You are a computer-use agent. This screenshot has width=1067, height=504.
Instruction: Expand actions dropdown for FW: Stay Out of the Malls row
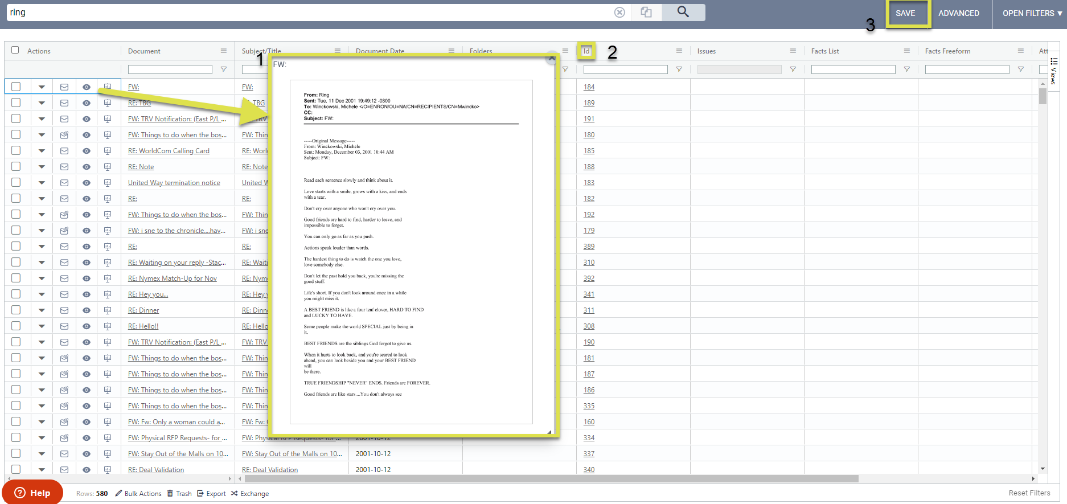(42, 454)
